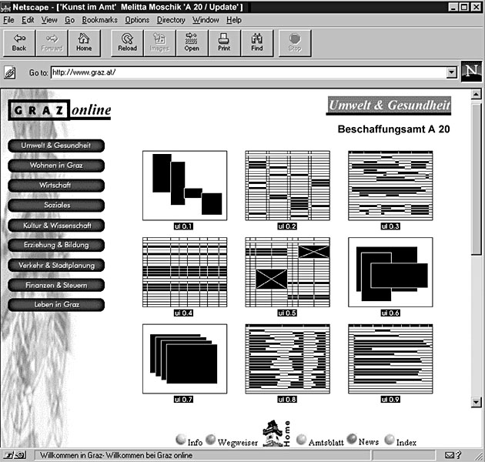Click the Soziales sidebar button
Viewport: 485px width, 462px height.
[56, 205]
